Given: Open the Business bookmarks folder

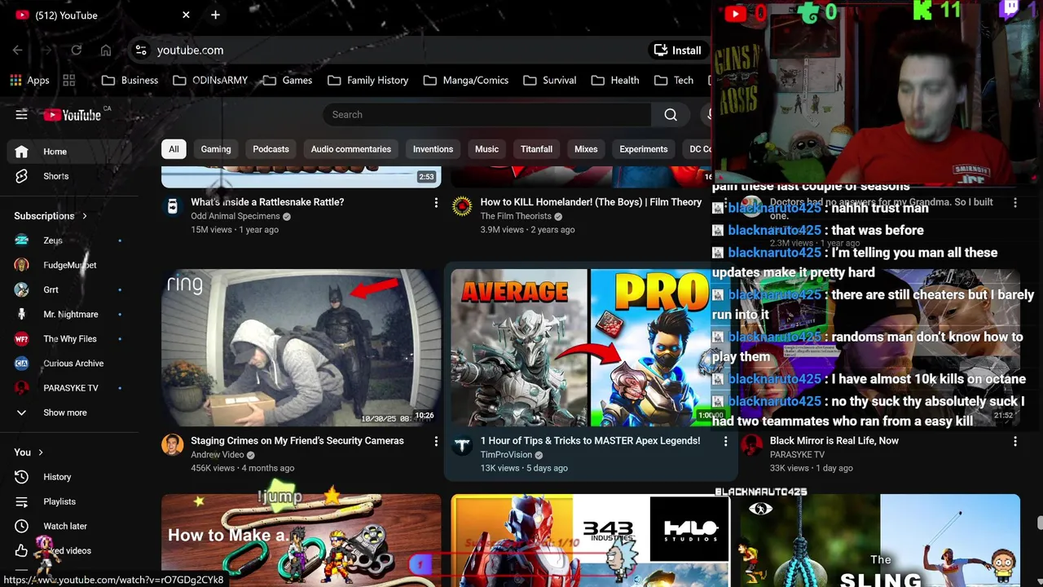Looking at the screenshot, I should [130, 81].
